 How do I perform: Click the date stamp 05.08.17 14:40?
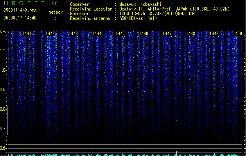pyautogui.click(x=20, y=18)
